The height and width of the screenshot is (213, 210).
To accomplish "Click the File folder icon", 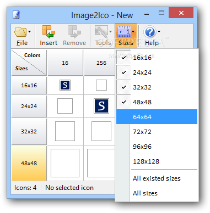I will [20, 32].
